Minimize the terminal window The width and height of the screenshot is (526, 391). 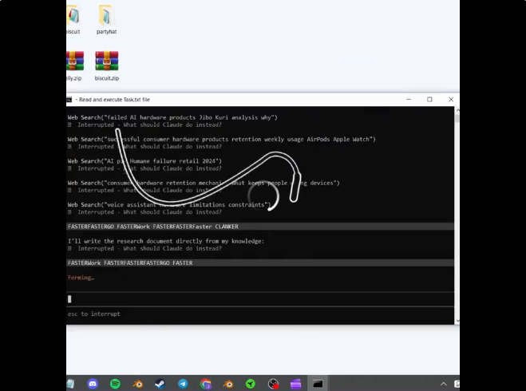pyautogui.click(x=409, y=99)
